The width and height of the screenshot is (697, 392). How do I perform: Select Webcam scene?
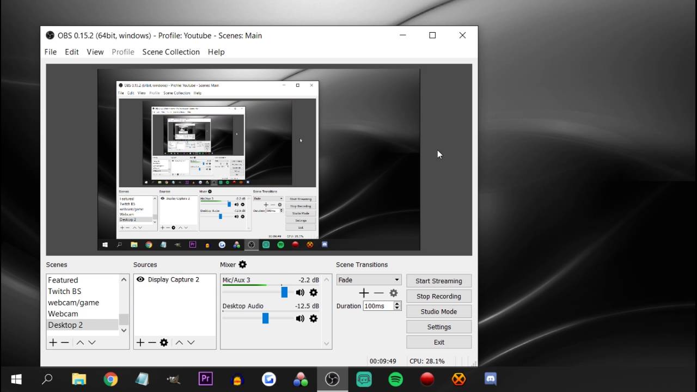click(83, 314)
